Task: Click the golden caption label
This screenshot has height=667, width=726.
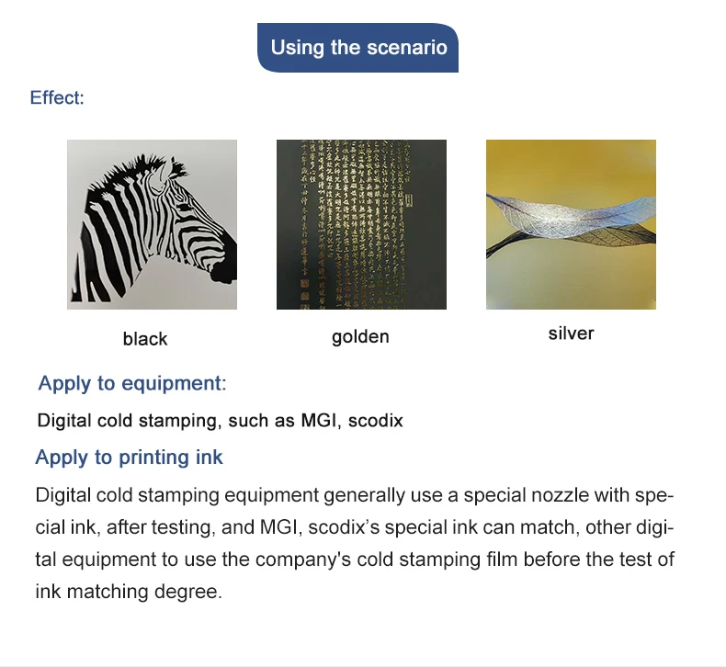Action: pyautogui.click(x=360, y=336)
